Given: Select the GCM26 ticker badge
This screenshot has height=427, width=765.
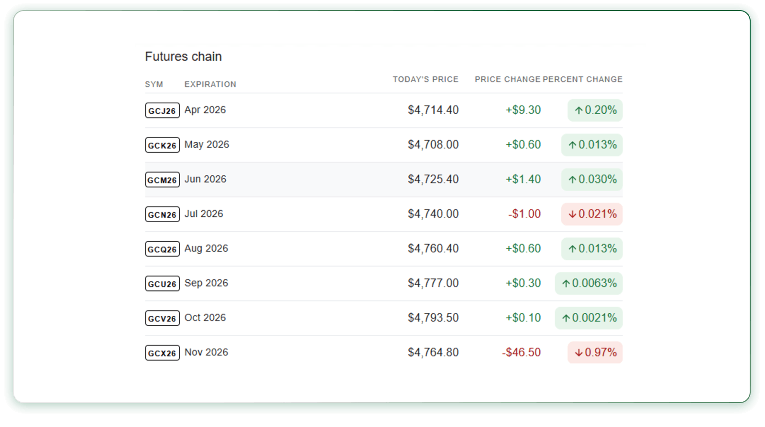Looking at the screenshot, I should [x=162, y=180].
